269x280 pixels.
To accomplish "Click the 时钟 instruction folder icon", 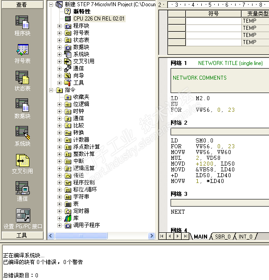I will point(68,111).
